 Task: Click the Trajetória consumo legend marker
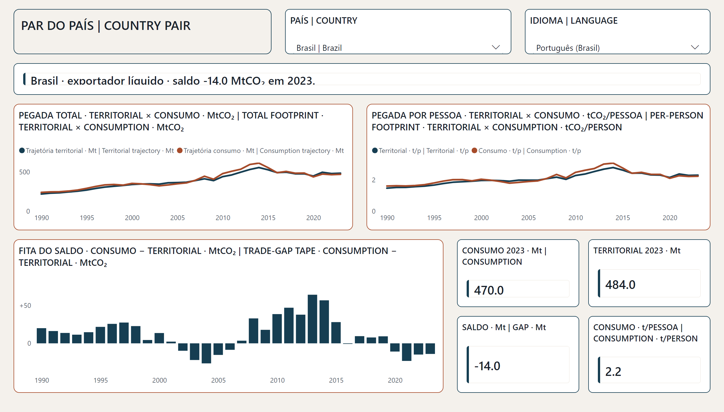click(x=180, y=150)
